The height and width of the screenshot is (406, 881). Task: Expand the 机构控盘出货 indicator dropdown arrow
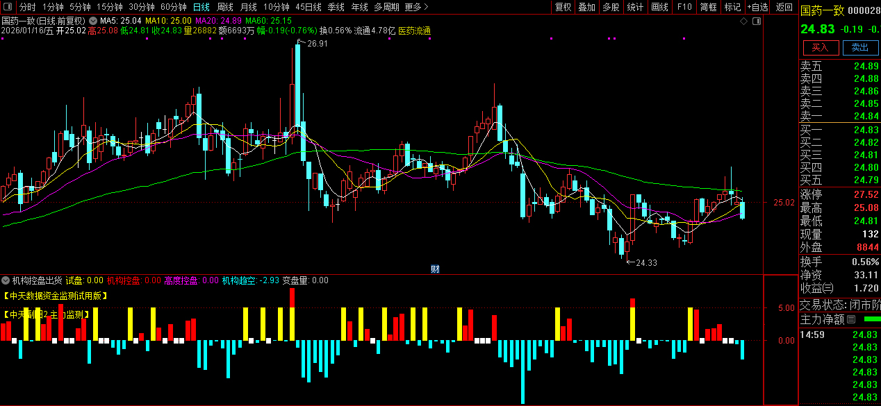6,280
